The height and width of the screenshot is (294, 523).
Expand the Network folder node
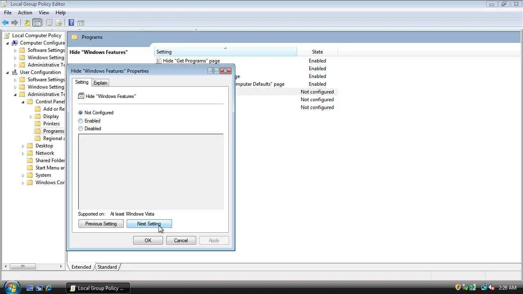pyautogui.click(x=23, y=153)
